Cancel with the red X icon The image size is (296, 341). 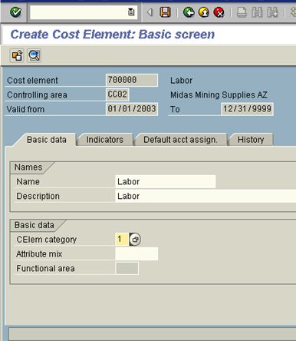tap(219, 12)
